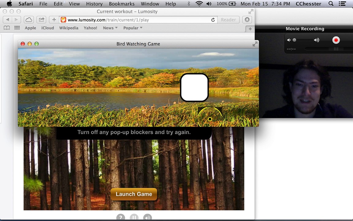Viewport: 353px width, 221px height.
Task: Click the CChesster user menu
Action: [309, 4]
